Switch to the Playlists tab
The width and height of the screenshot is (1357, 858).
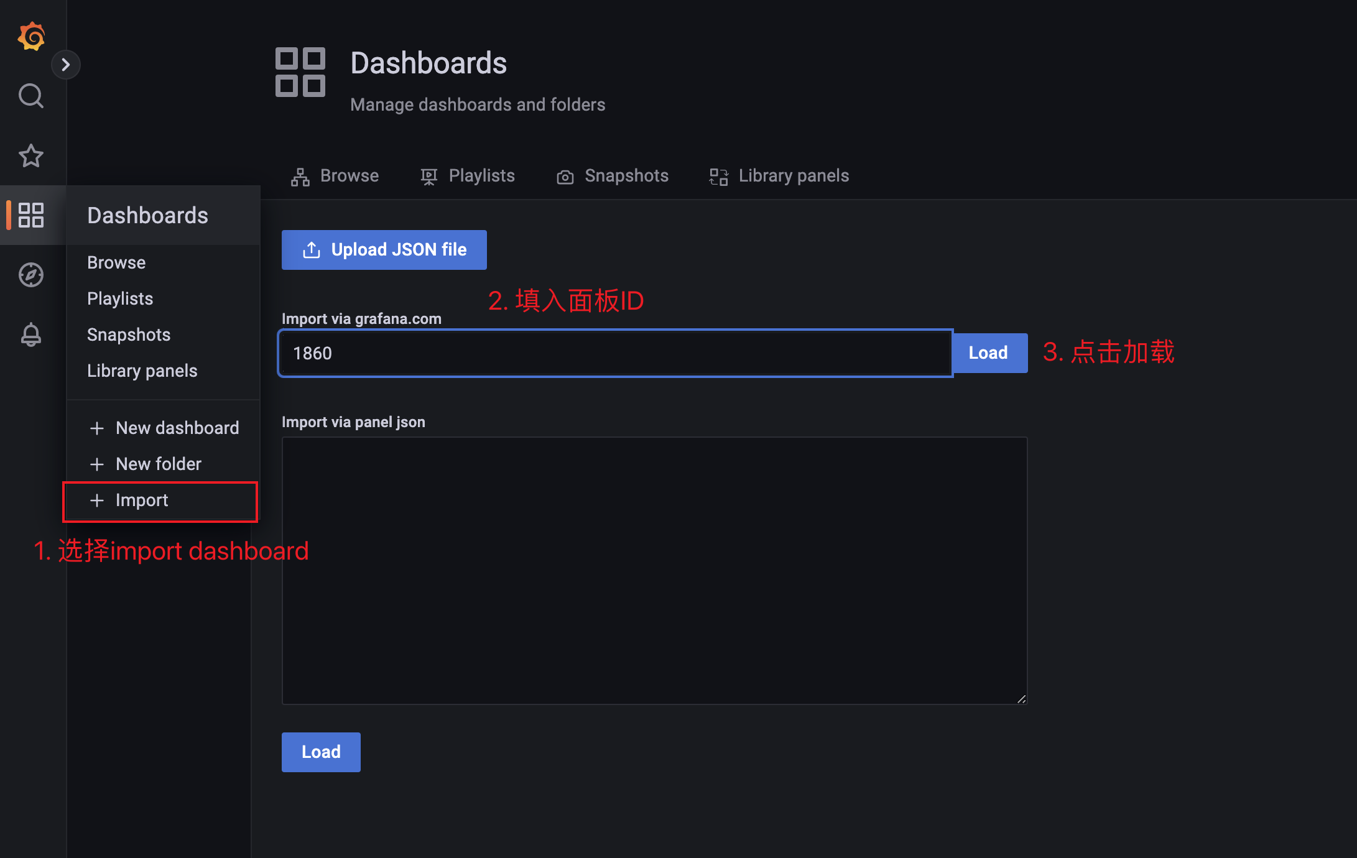coord(468,176)
